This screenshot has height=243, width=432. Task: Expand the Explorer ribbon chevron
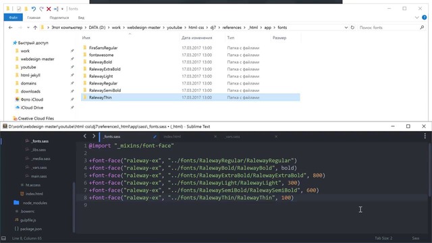(x=417, y=18)
